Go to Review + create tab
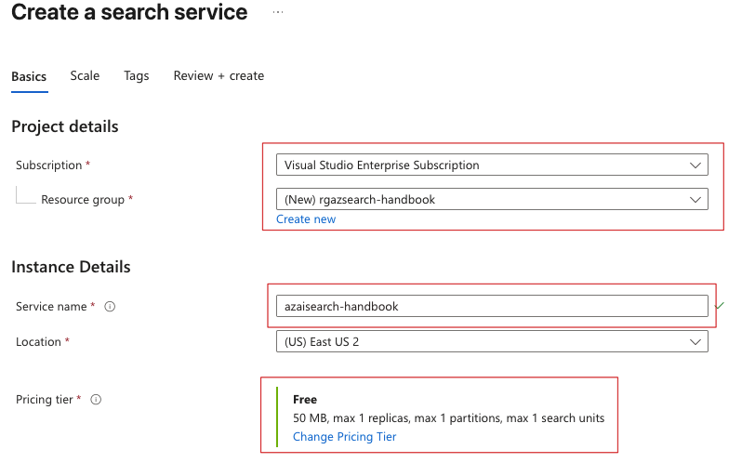Screen dimensions: 755x463 pyautogui.click(x=219, y=76)
